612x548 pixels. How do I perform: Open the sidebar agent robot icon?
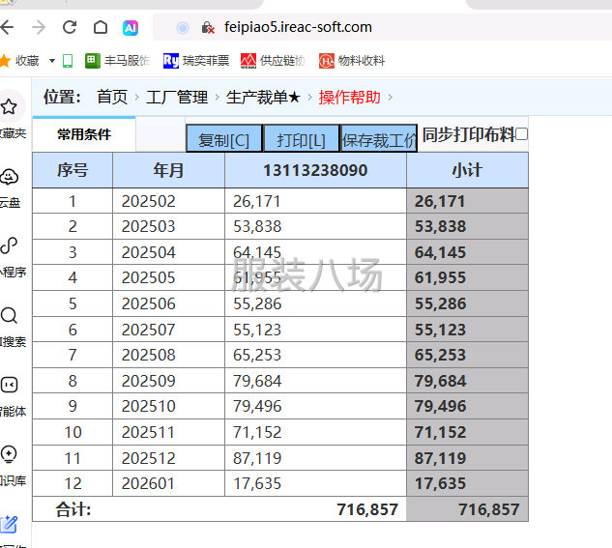coord(9,385)
